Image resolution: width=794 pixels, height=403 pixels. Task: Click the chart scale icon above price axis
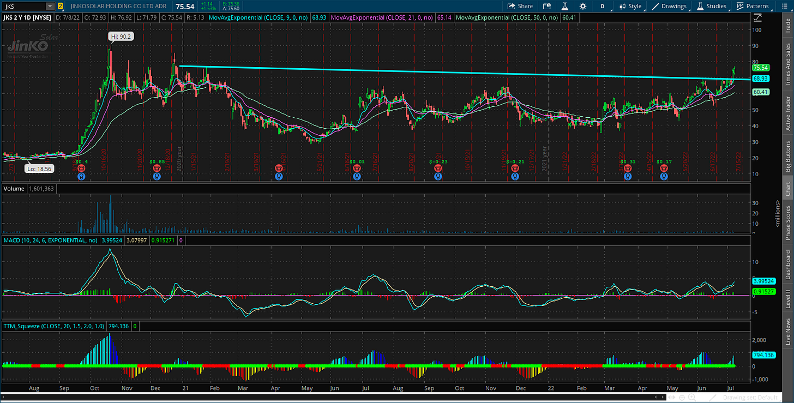click(x=757, y=17)
